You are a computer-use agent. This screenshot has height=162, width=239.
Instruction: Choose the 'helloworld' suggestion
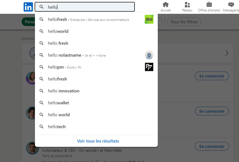[x=57, y=31]
